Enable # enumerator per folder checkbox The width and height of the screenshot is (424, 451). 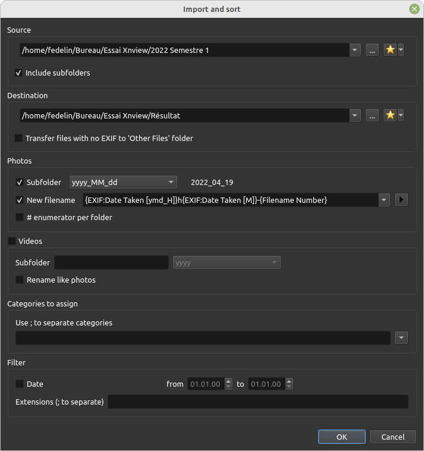(x=20, y=218)
